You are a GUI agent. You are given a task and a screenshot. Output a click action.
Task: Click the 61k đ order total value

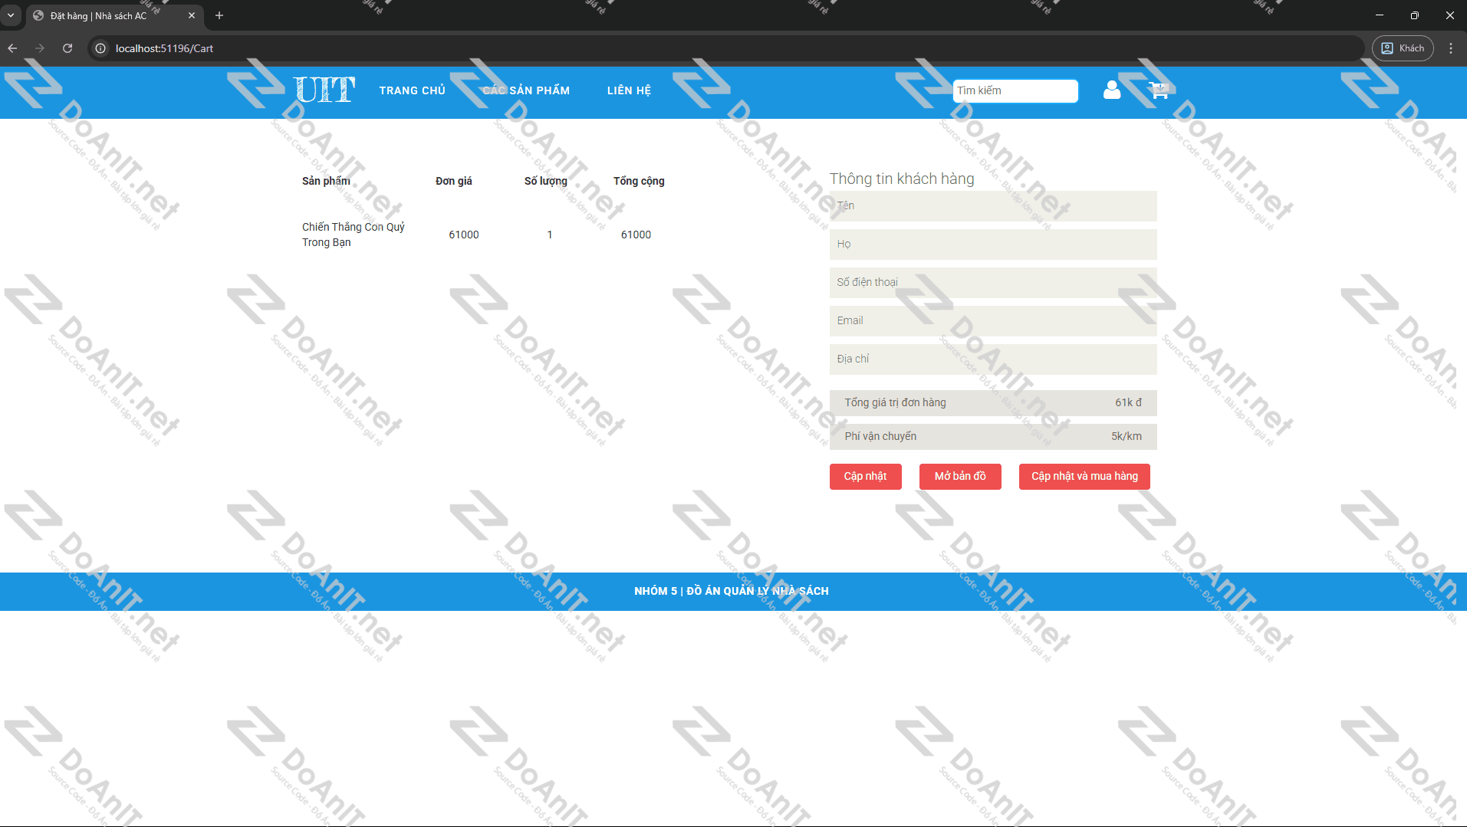click(x=1128, y=403)
